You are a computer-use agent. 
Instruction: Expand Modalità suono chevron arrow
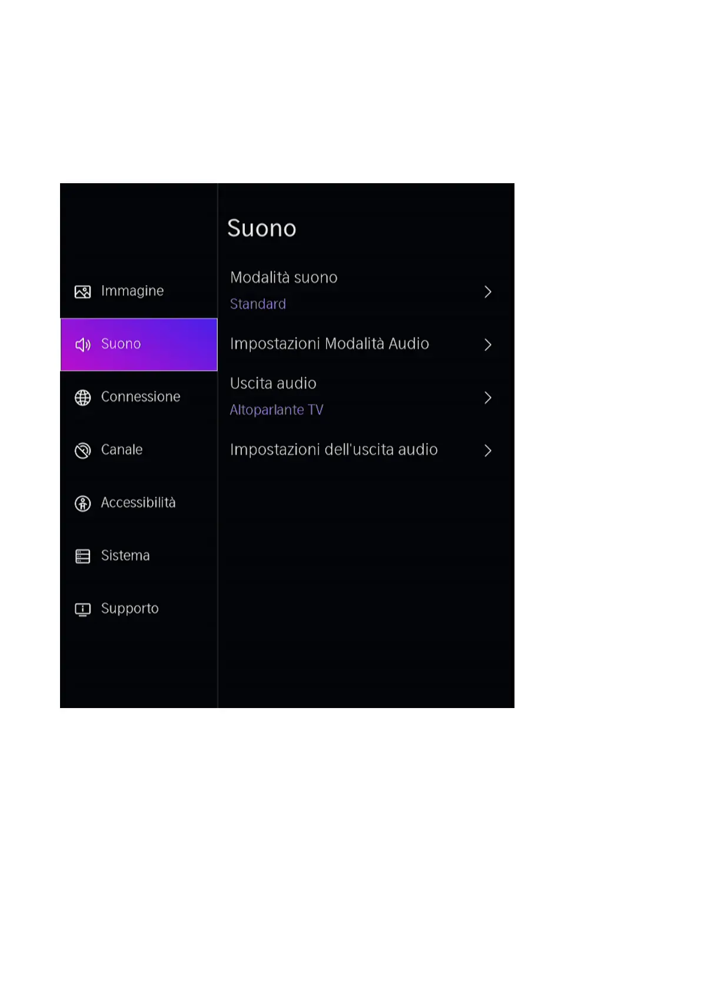pyautogui.click(x=487, y=292)
